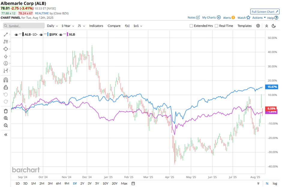Add chart to My Charts
The image size is (282, 187).
pyautogui.click(x=211, y=17)
